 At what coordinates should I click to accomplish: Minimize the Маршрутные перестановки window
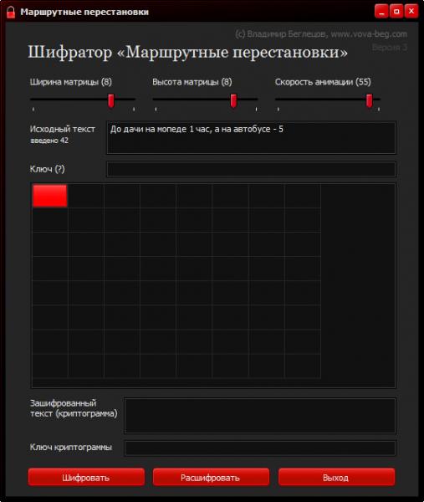coord(381,12)
